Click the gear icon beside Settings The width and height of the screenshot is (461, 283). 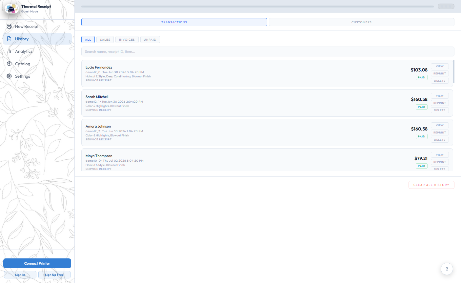[x=9, y=76]
